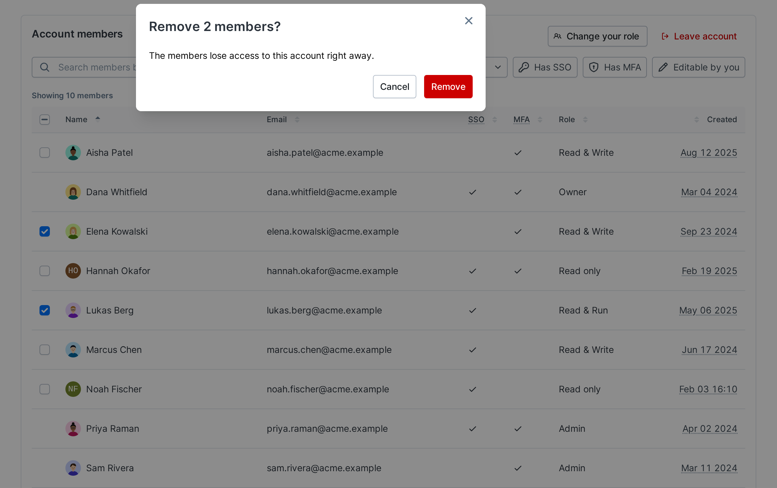777x488 pixels.
Task: Click the search magnifier icon
Action: [45, 67]
